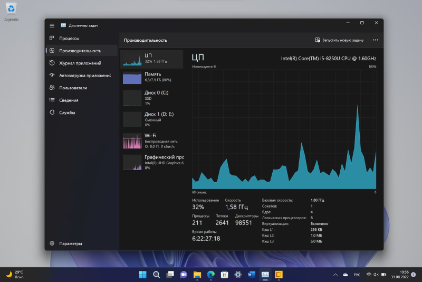Open the hamburger navigation menu icon

pyautogui.click(x=52, y=25)
